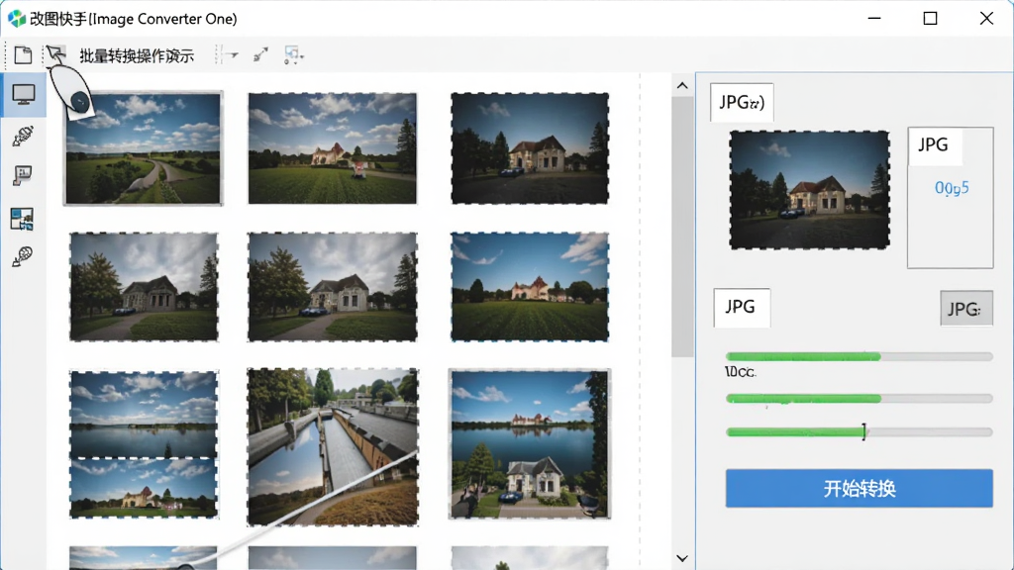Select thumbnail of field with red-roofed house
The image size is (1014, 570).
click(333, 148)
